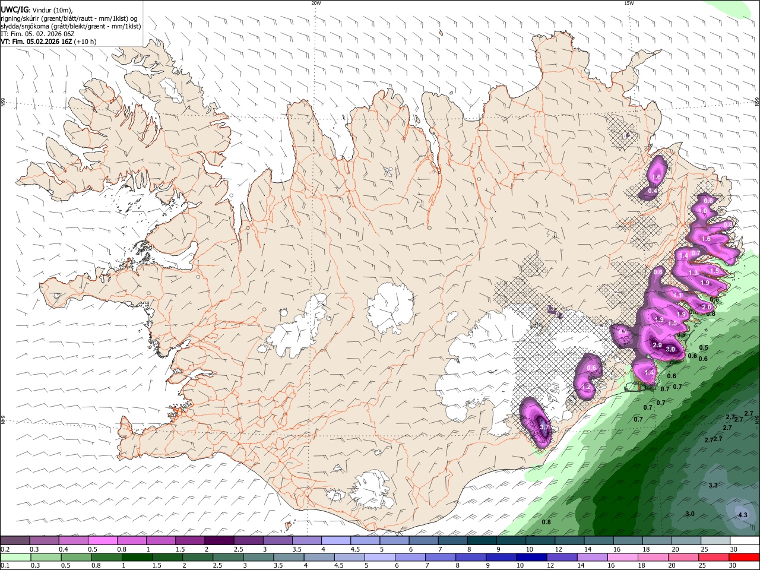
Task: Click the darkest green 1 mm rain legend swatch
Action: [137, 558]
